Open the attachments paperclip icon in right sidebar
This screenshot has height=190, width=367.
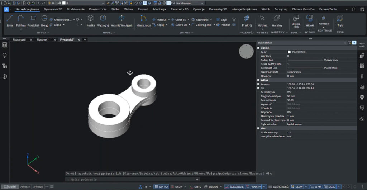(362, 76)
